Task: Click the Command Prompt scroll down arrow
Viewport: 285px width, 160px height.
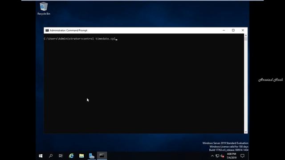Action: click(246, 132)
